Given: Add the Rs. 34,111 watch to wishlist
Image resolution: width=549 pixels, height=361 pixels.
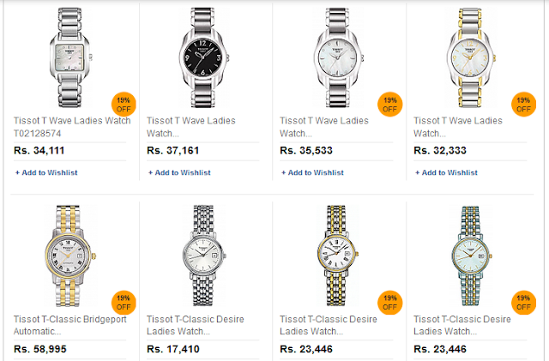Looking at the screenshot, I should [x=46, y=172].
